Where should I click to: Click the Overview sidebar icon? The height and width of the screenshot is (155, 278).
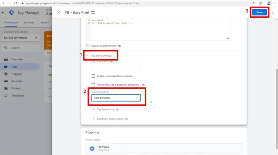coord(6,60)
